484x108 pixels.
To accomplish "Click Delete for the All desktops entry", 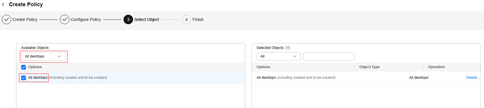I will point(473,78).
